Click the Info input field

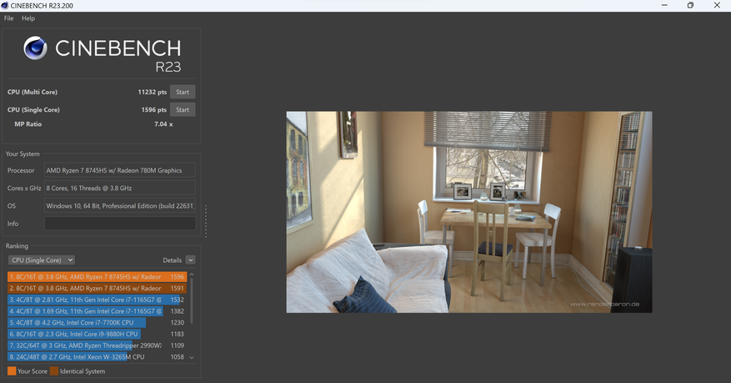tap(120, 224)
